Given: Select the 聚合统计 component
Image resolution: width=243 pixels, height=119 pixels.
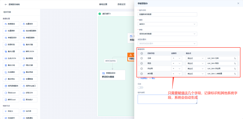Looking at the screenshot, I should 29,100.
